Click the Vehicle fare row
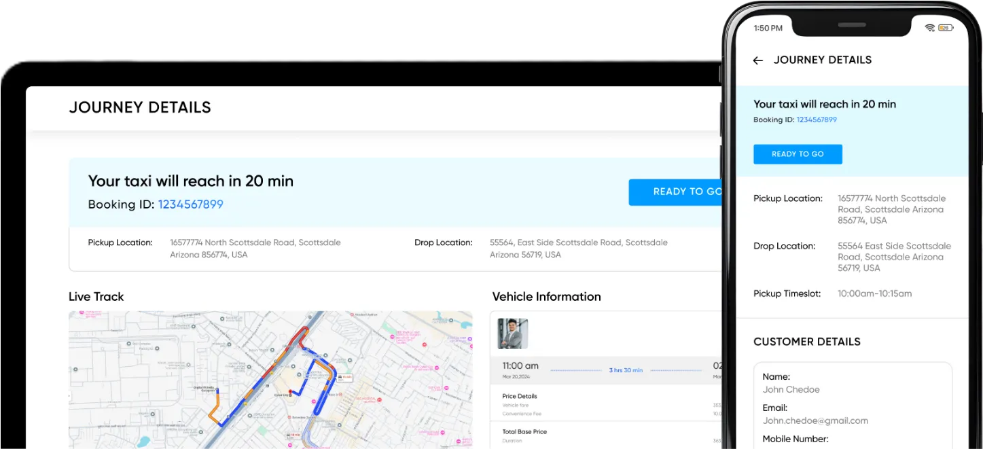The height and width of the screenshot is (449, 983). [613, 406]
